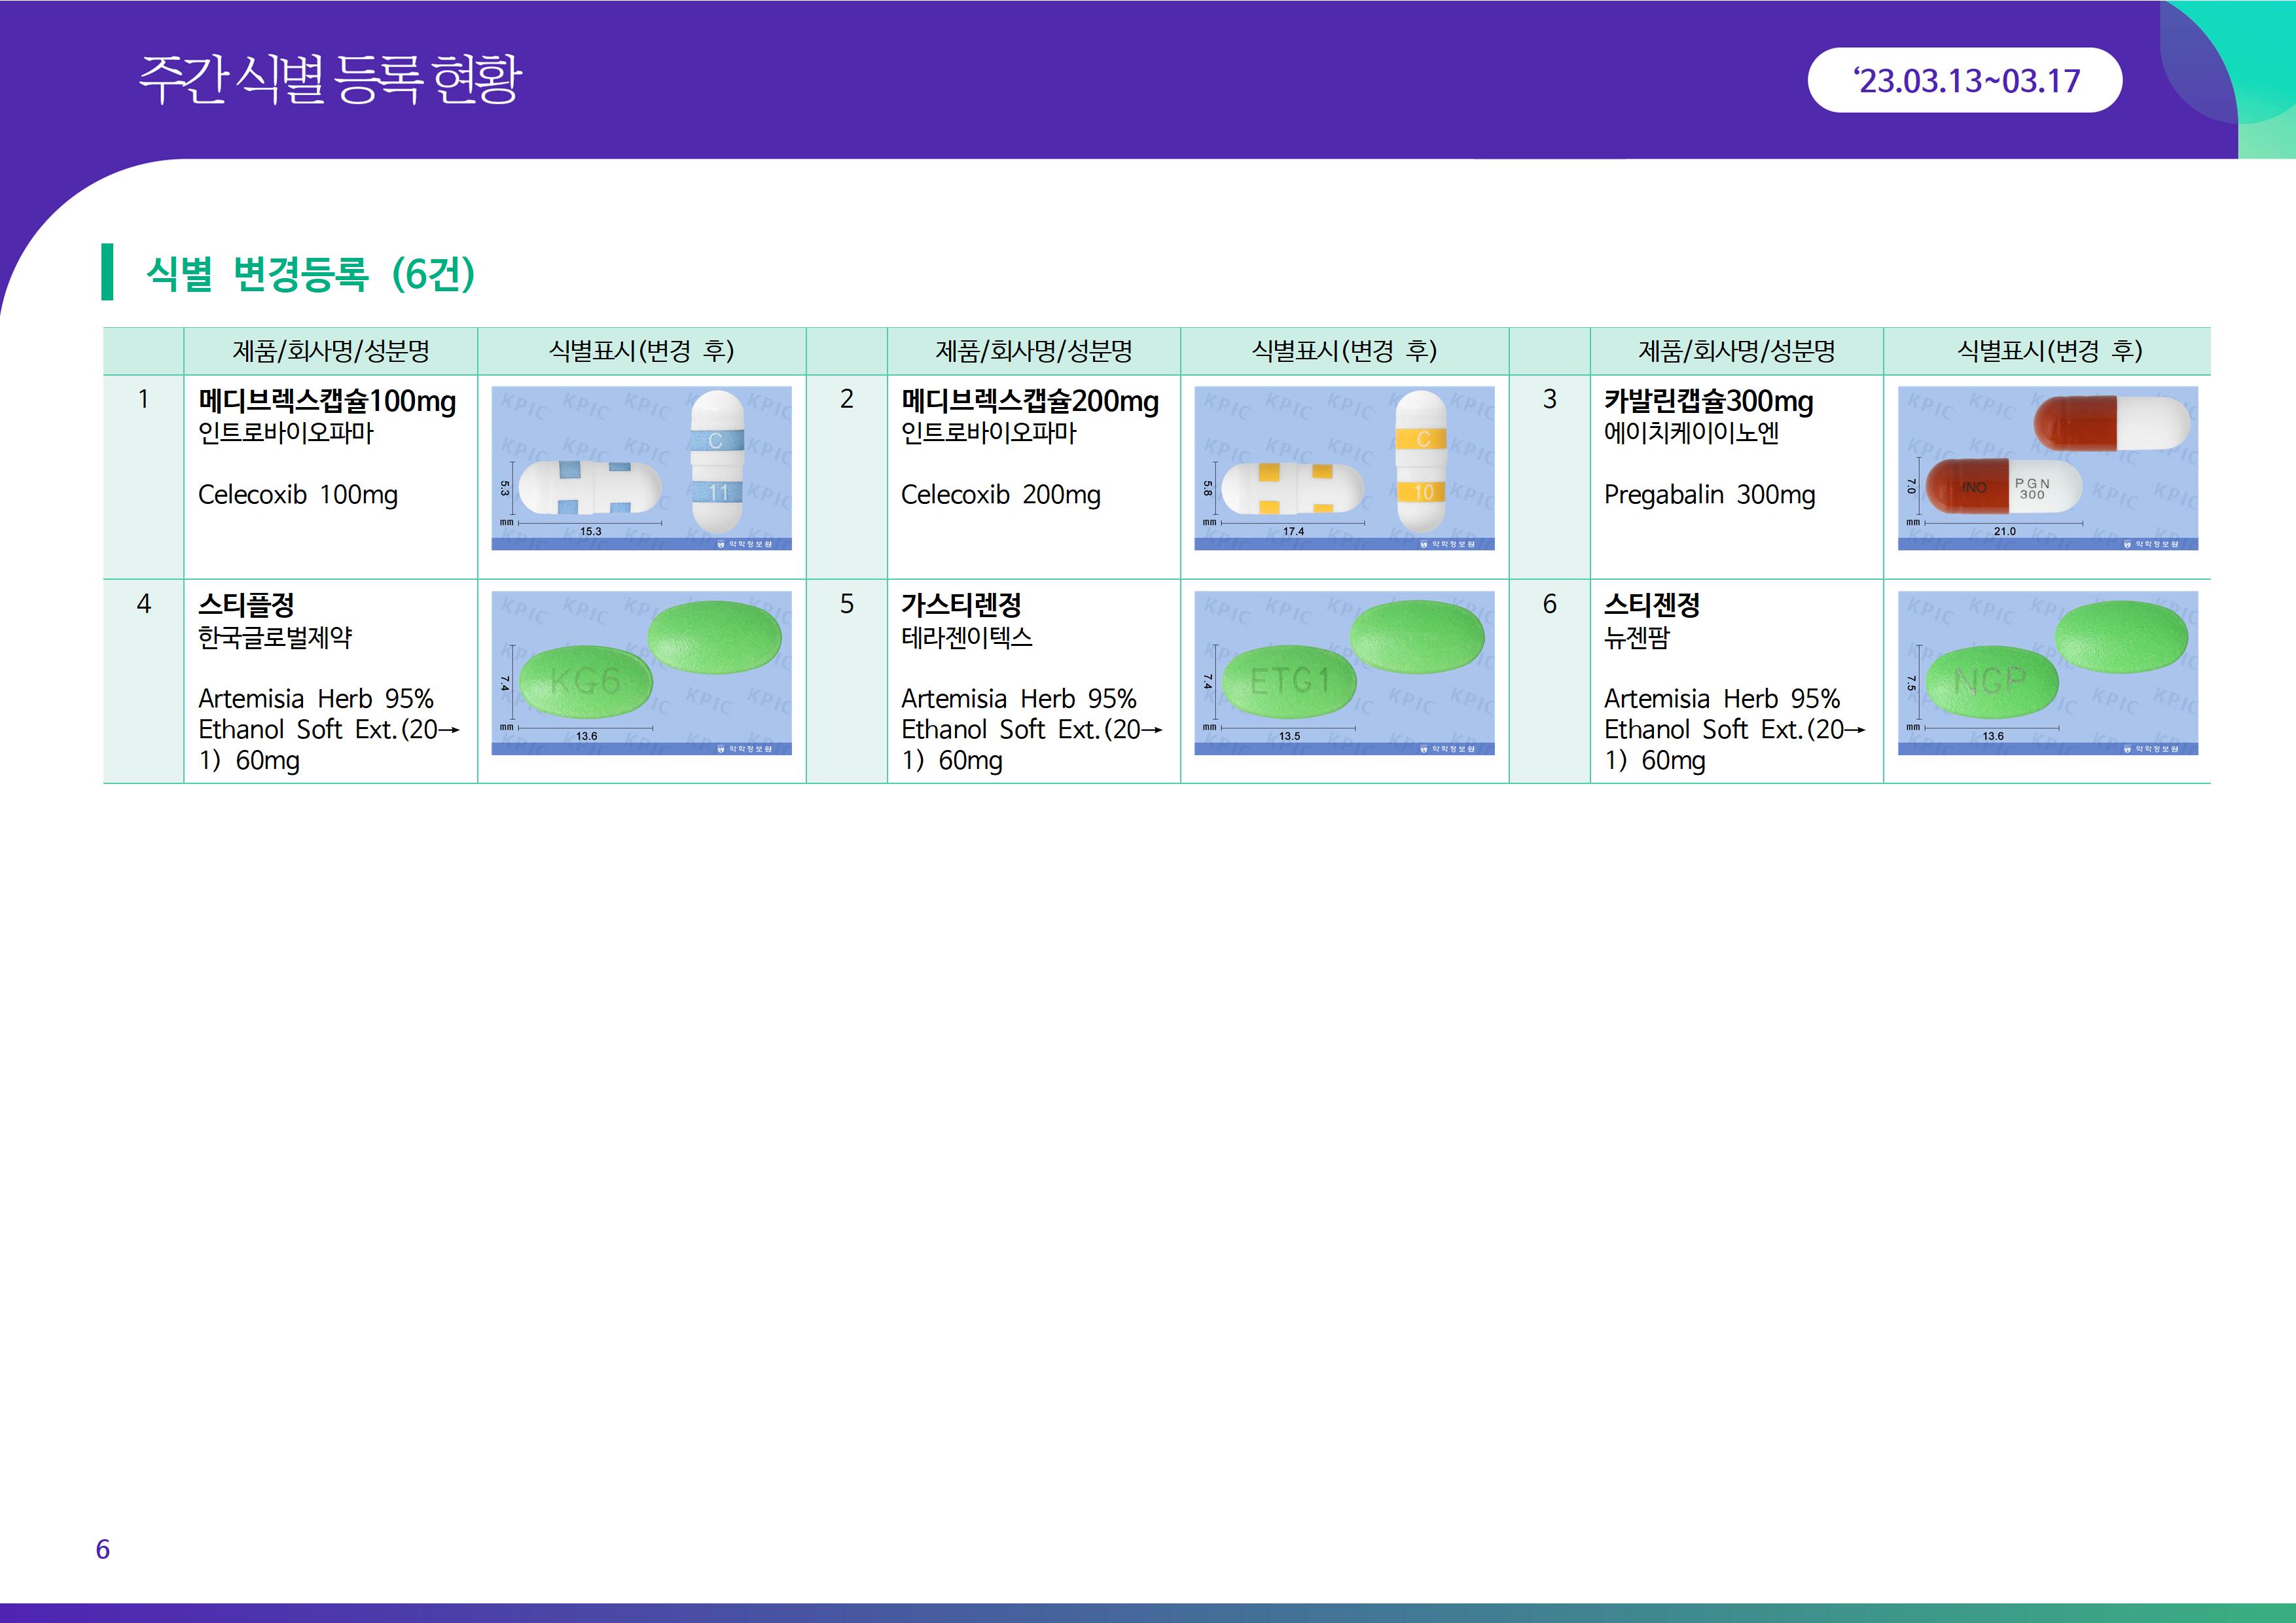Click the 메디브렉스캡슐100mg capsule image
This screenshot has height=1623, width=2296.
[x=641, y=468]
